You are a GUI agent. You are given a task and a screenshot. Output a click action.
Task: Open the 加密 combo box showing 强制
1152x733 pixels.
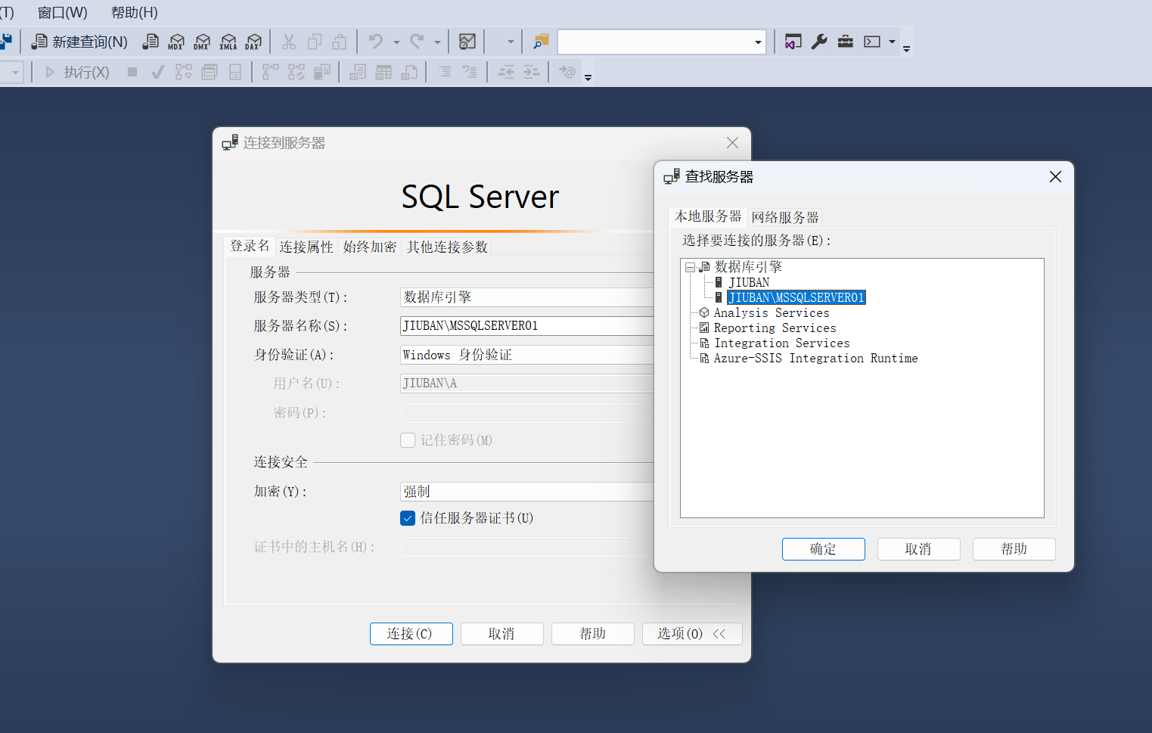pyautogui.click(x=526, y=492)
